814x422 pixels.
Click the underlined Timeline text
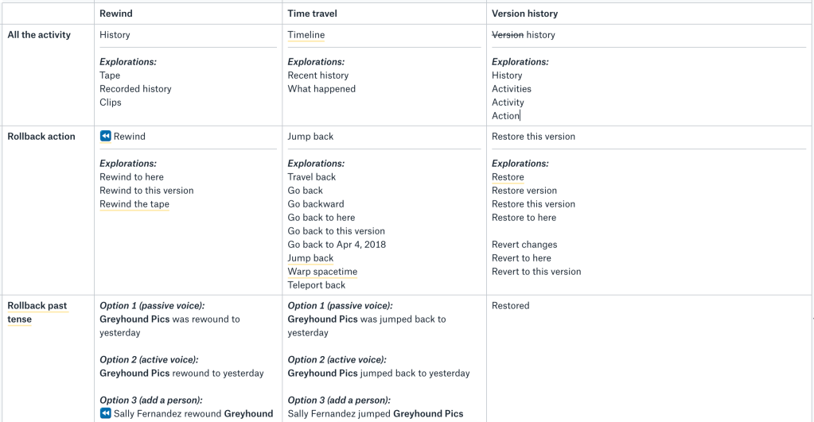pyautogui.click(x=306, y=35)
